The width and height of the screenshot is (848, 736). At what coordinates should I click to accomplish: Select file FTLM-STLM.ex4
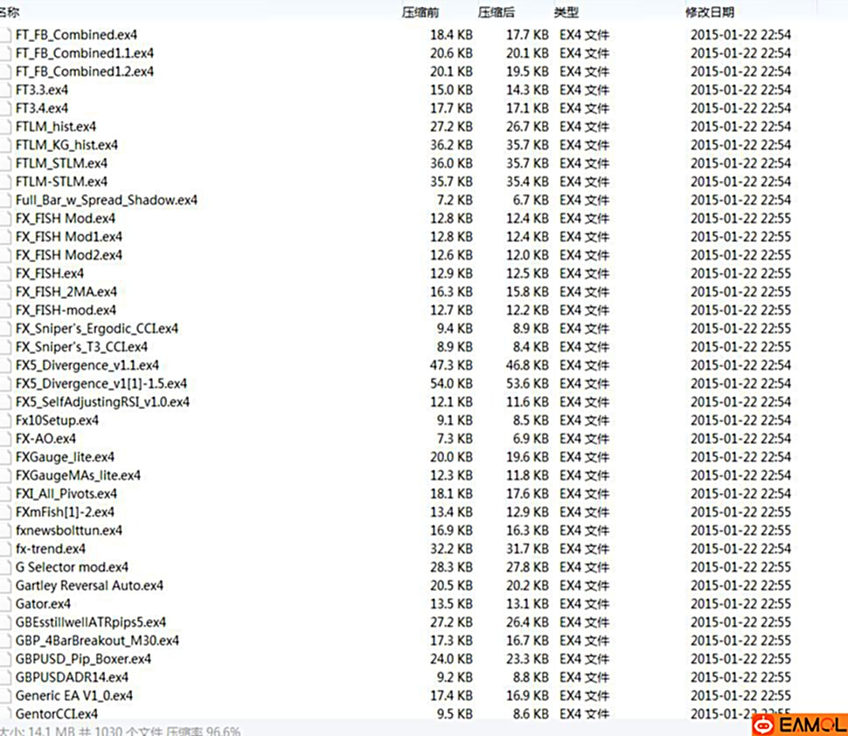[61, 182]
